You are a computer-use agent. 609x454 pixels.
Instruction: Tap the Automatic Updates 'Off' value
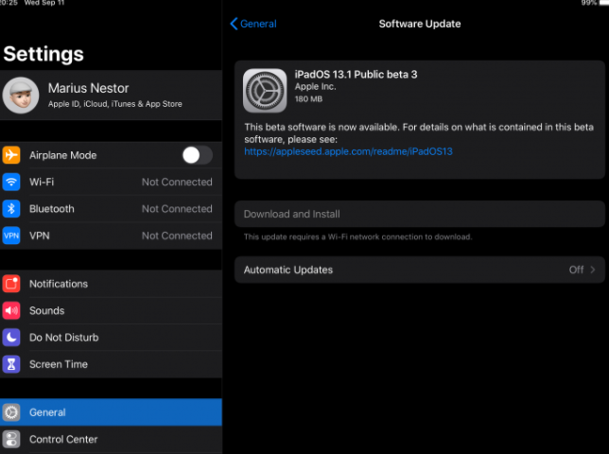tap(577, 270)
